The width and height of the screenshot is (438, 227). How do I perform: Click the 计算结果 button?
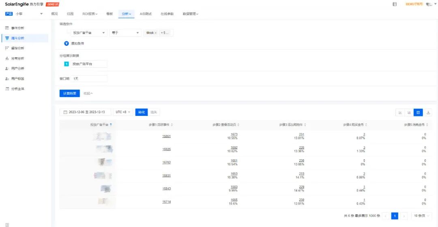point(70,94)
